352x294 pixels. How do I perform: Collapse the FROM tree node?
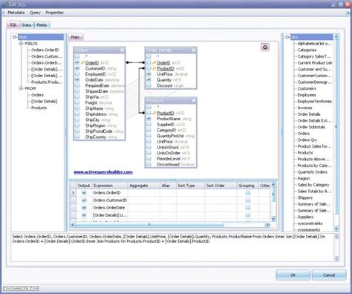click(x=22, y=88)
